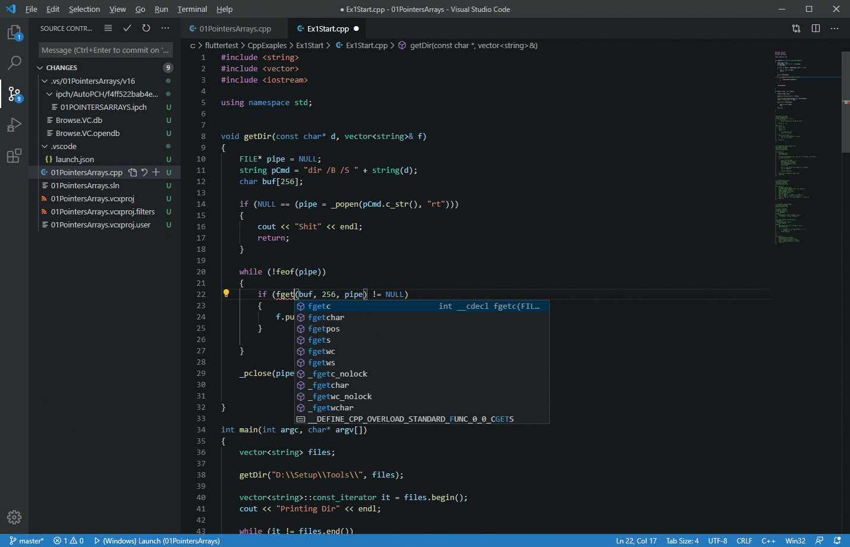Image resolution: width=850 pixels, height=547 pixels.
Task: Open the Explorer view in activity bar
Action: [x=14, y=33]
